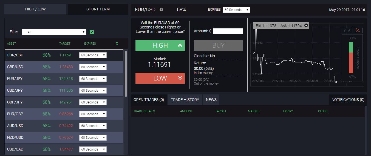The width and height of the screenshot is (371, 156).
Task: Close the Bid/Ask tooltip on chart
Action: (306, 25)
